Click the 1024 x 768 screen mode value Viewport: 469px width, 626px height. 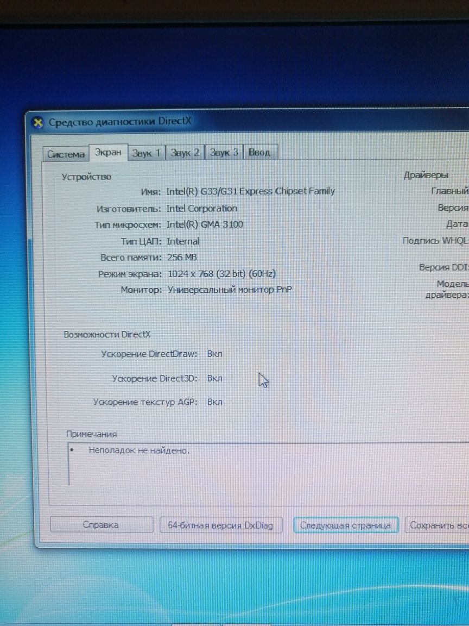221,274
